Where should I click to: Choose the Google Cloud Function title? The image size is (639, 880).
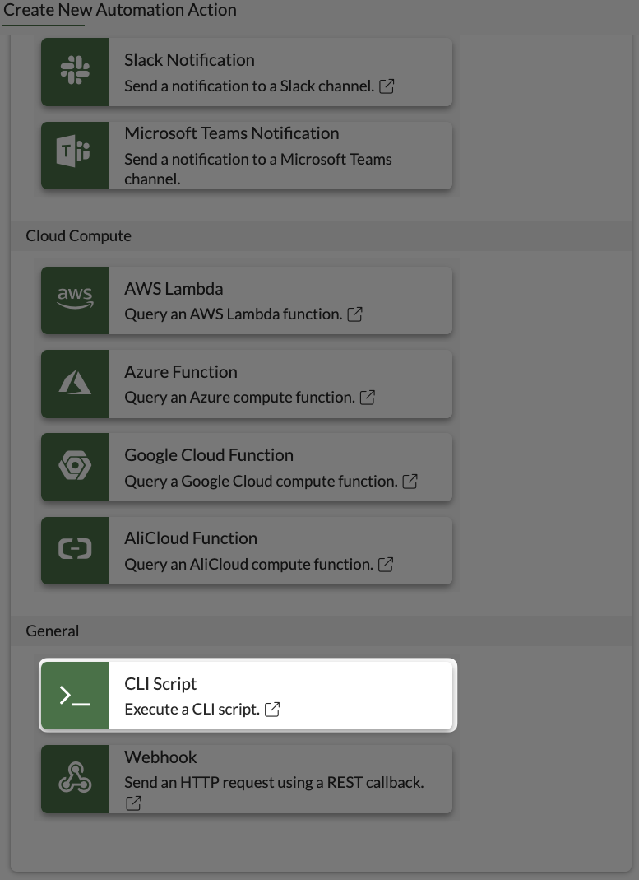point(209,455)
